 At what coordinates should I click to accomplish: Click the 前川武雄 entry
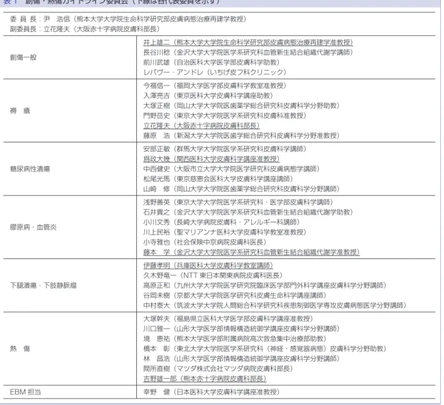(212, 62)
